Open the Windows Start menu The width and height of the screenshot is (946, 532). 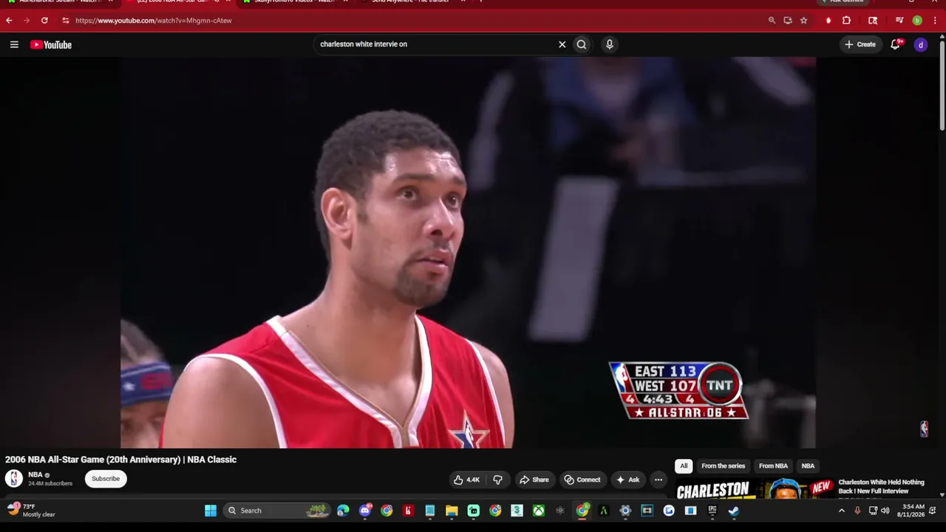(x=211, y=511)
